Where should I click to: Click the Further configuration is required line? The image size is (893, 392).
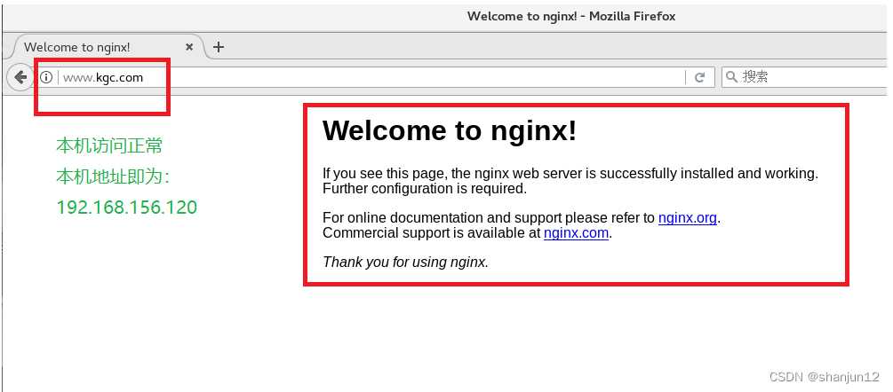[x=425, y=189]
